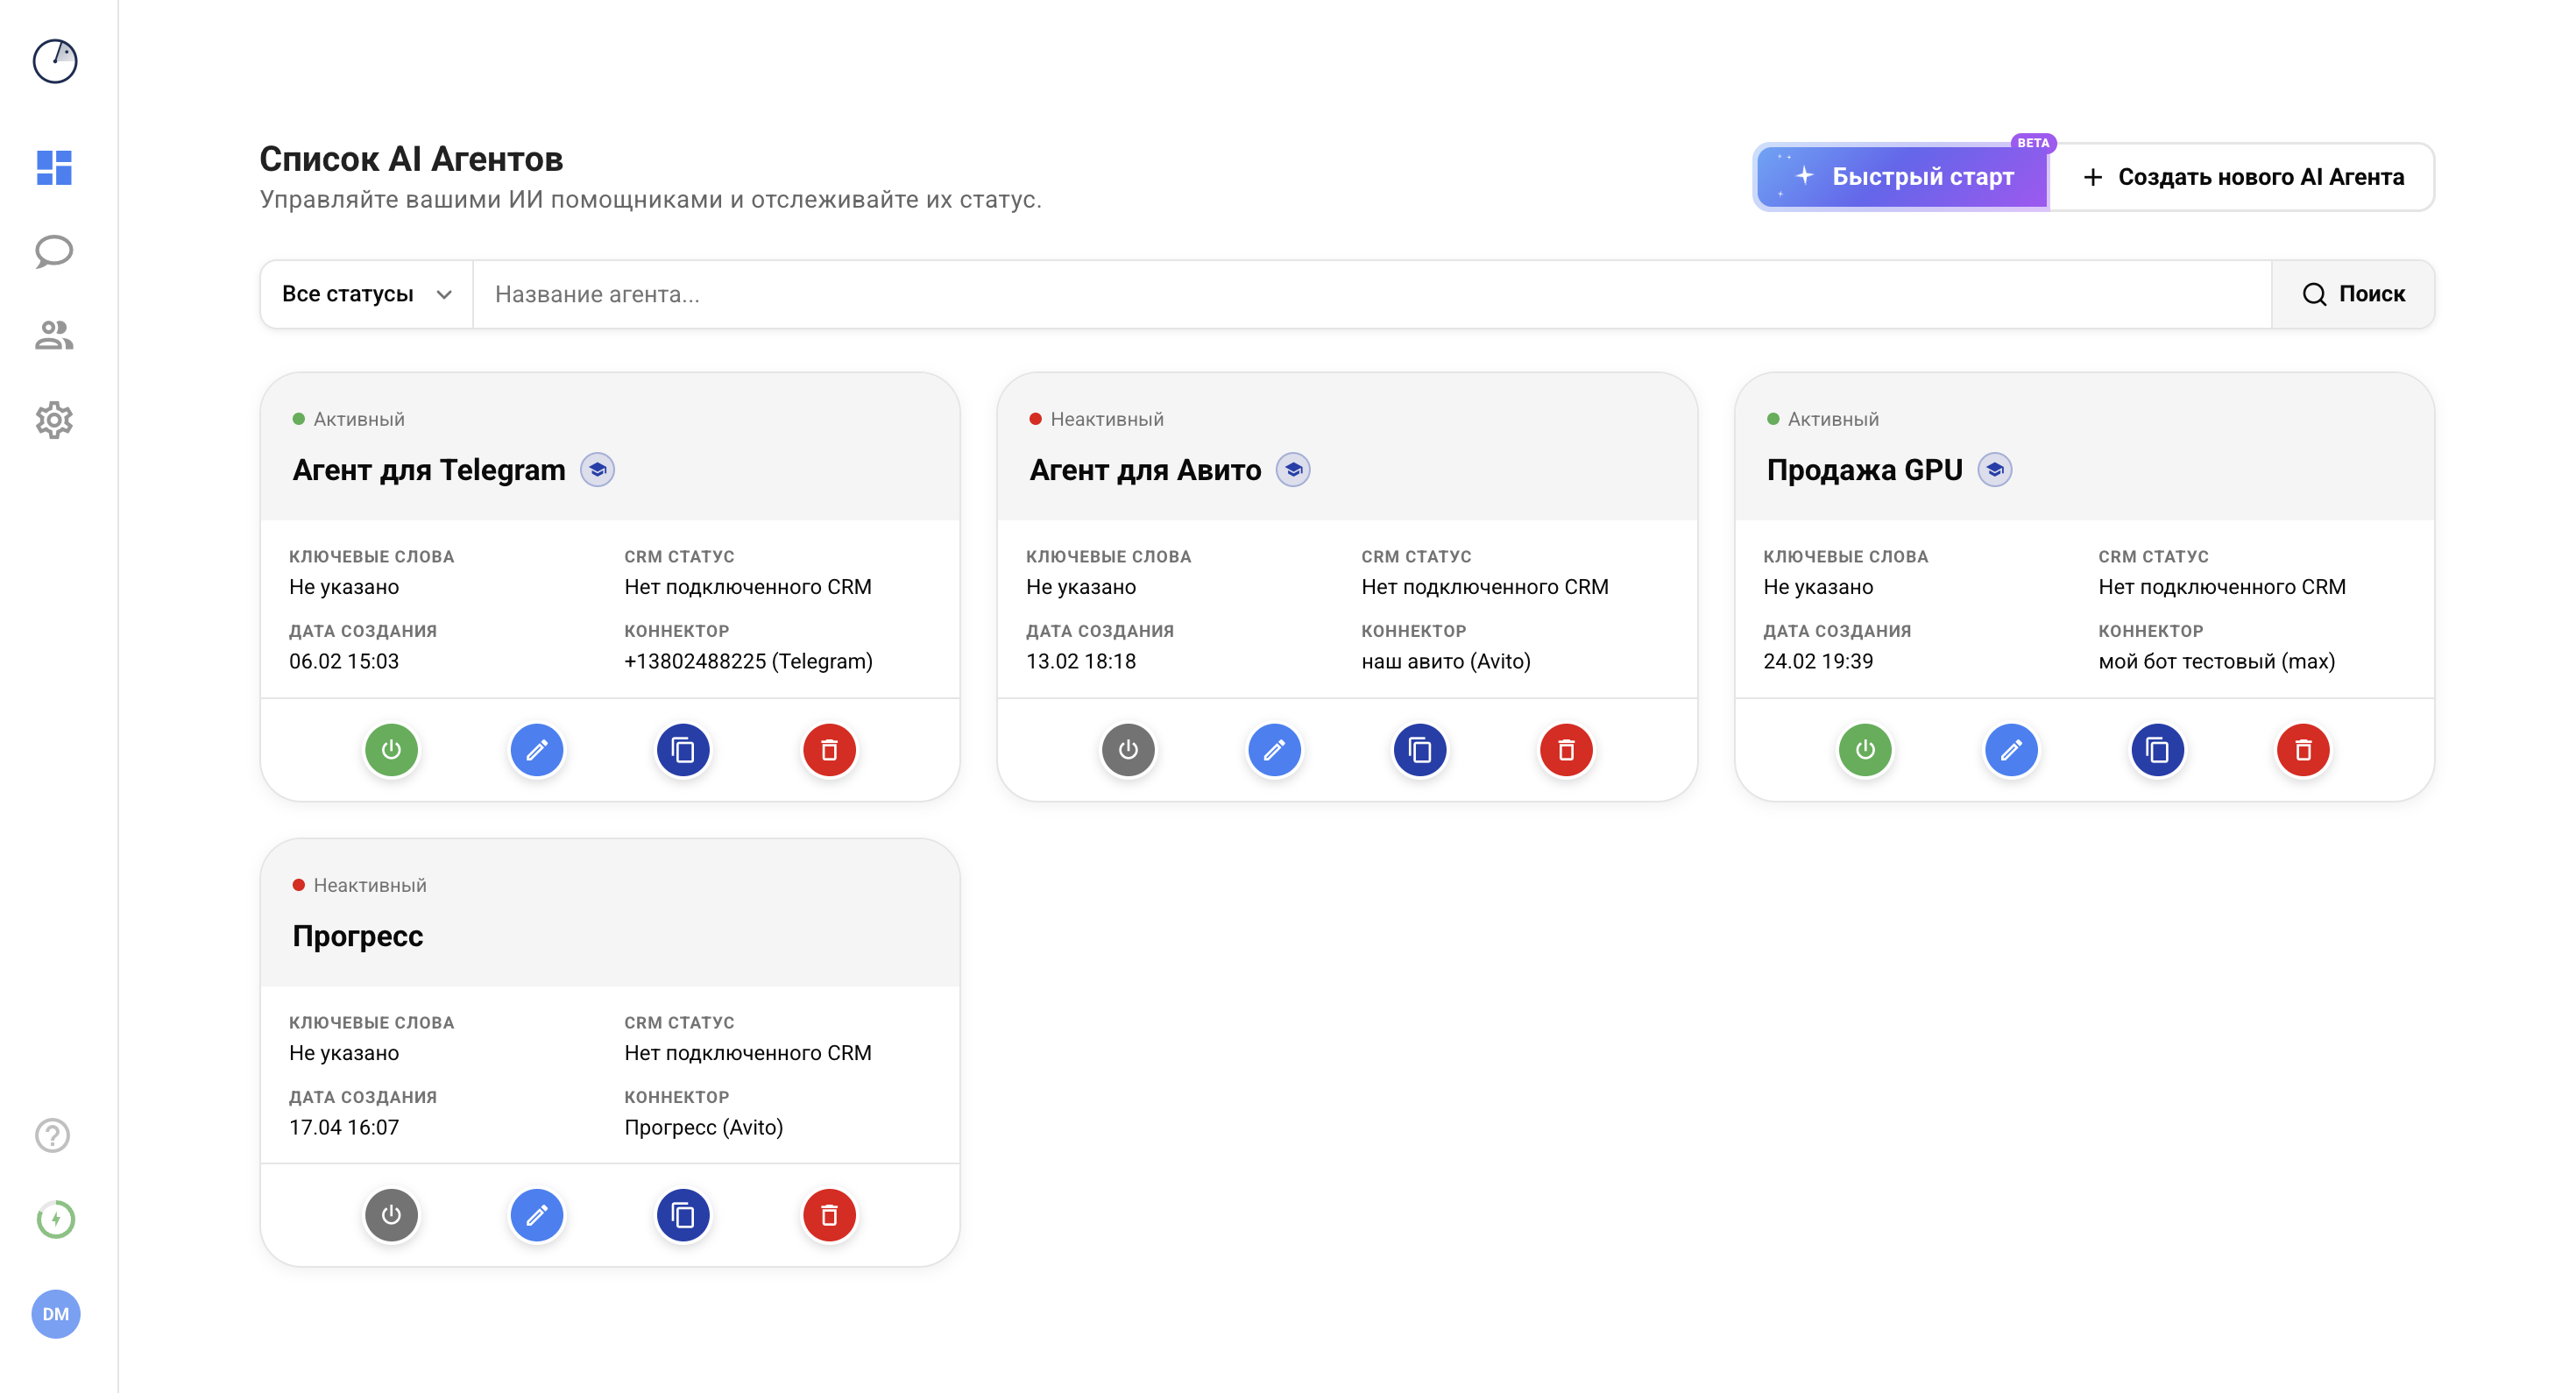Open the DM profile avatar

pos(55,1314)
